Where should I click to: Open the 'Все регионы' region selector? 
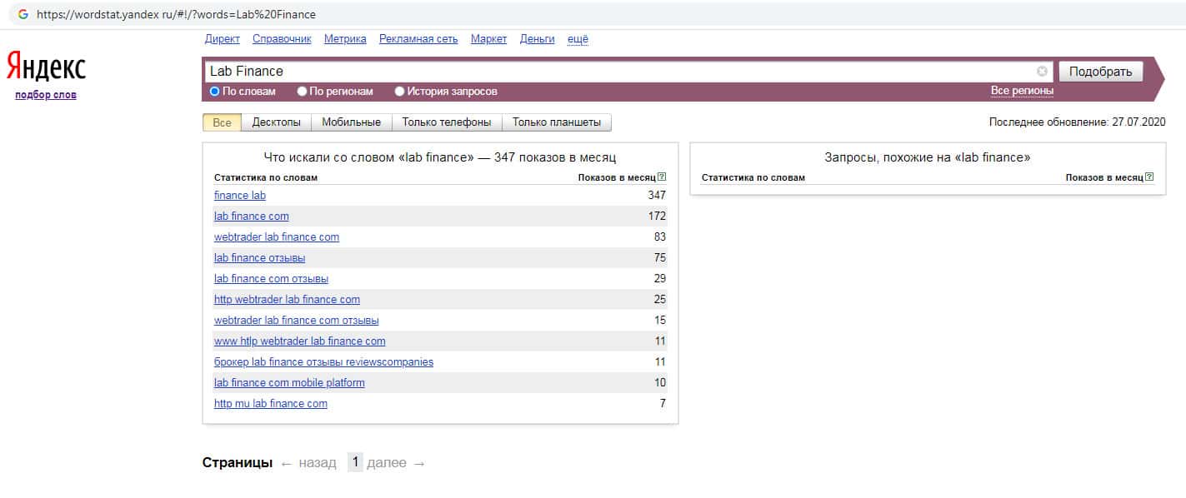1022,91
